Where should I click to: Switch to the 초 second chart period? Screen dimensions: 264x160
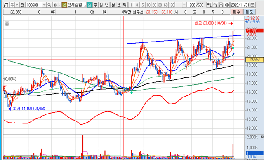pyautogui.click(x=119, y=5)
